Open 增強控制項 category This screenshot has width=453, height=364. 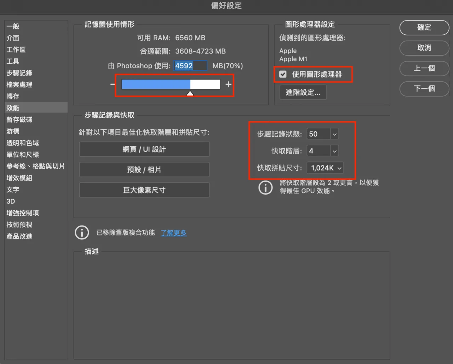point(36,213)
